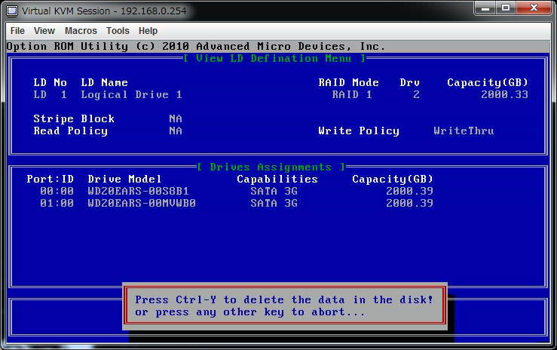Open the Tools menu

pos(118,31)
